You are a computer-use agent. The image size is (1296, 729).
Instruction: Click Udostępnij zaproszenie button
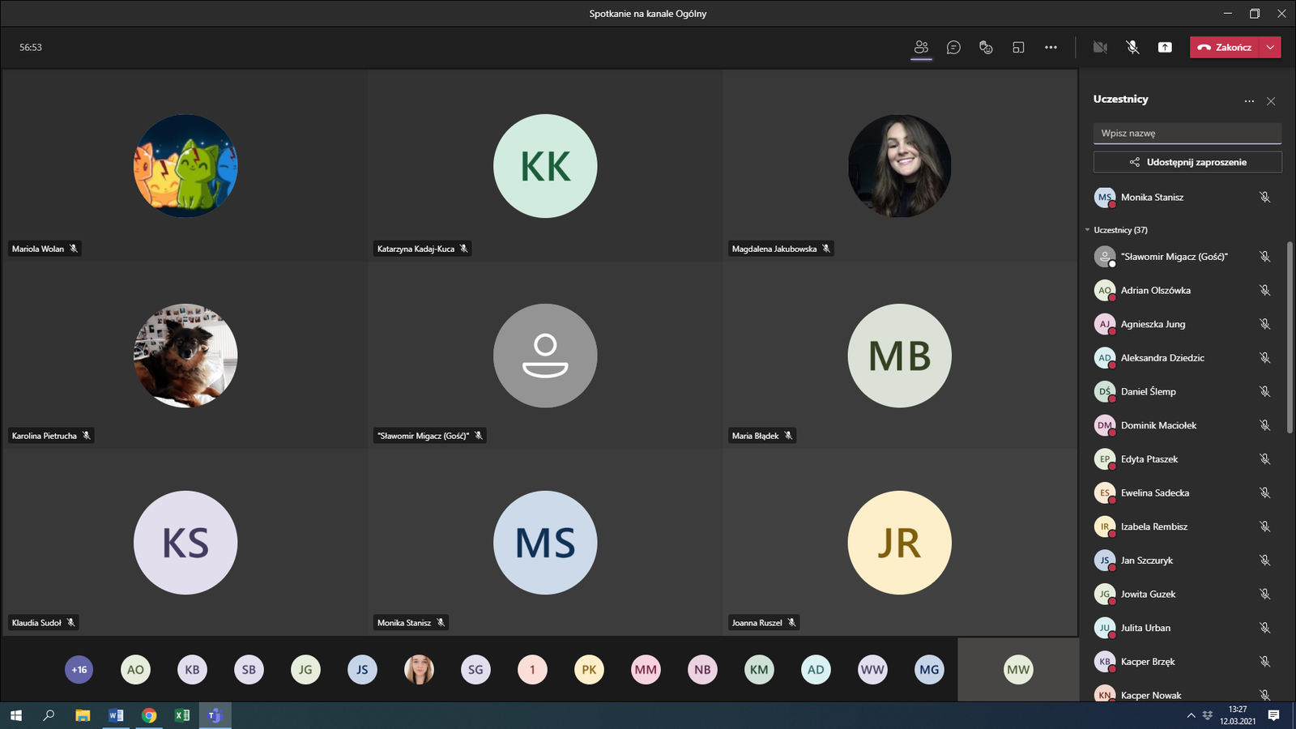tap(1187, 162)
